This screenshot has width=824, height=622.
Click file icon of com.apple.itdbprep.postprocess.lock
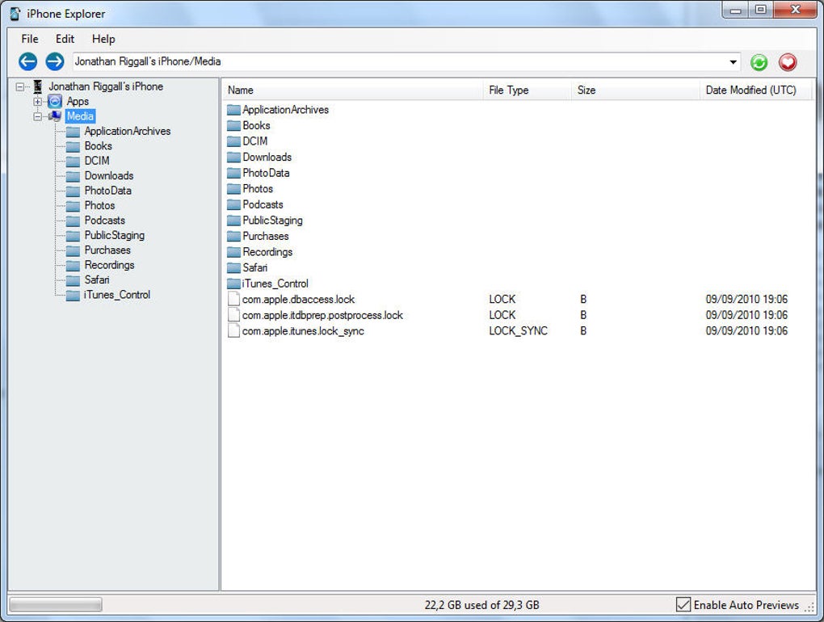(233, 315)
